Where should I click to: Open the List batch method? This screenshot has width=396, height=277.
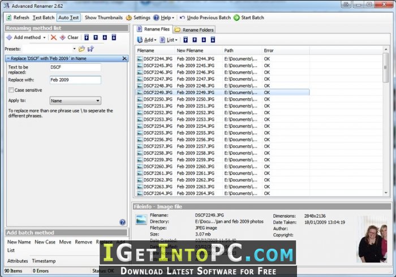(x=11, y=250)
